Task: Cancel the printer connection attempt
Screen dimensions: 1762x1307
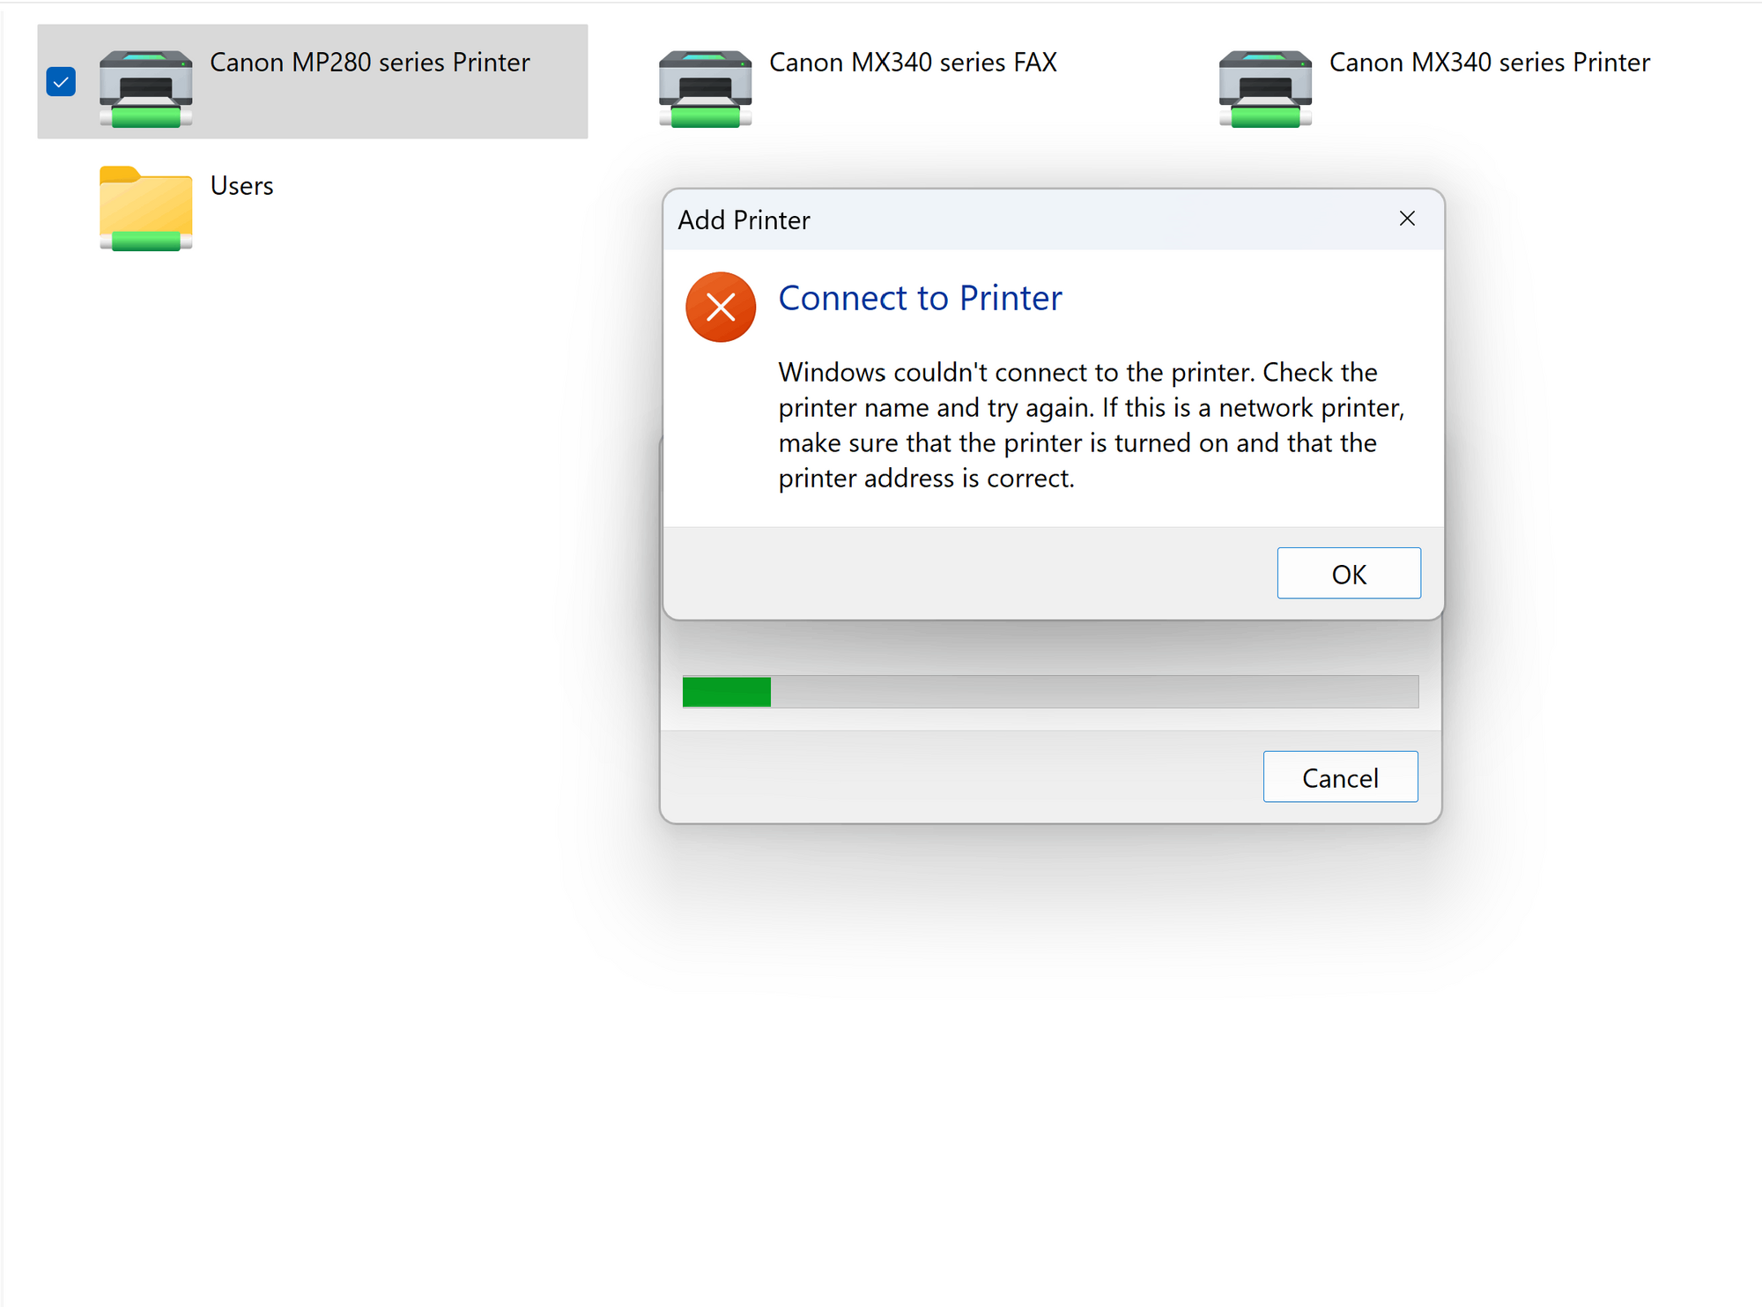Action: pyautogui.click(x=1340, y=776)
